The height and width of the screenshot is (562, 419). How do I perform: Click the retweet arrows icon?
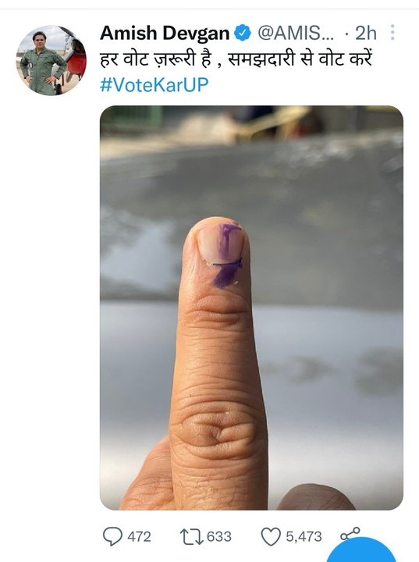click(x=191, y=537)
